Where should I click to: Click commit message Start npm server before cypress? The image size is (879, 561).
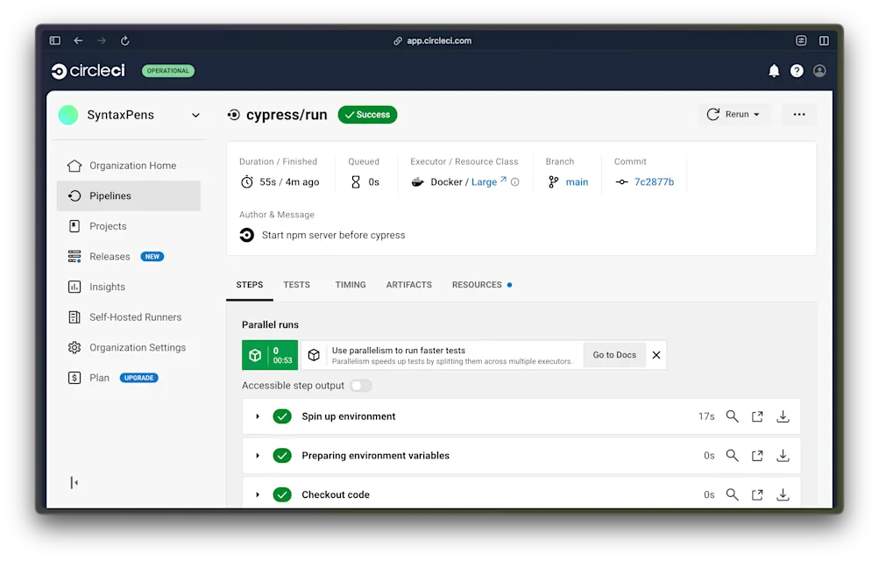[333, 235]
